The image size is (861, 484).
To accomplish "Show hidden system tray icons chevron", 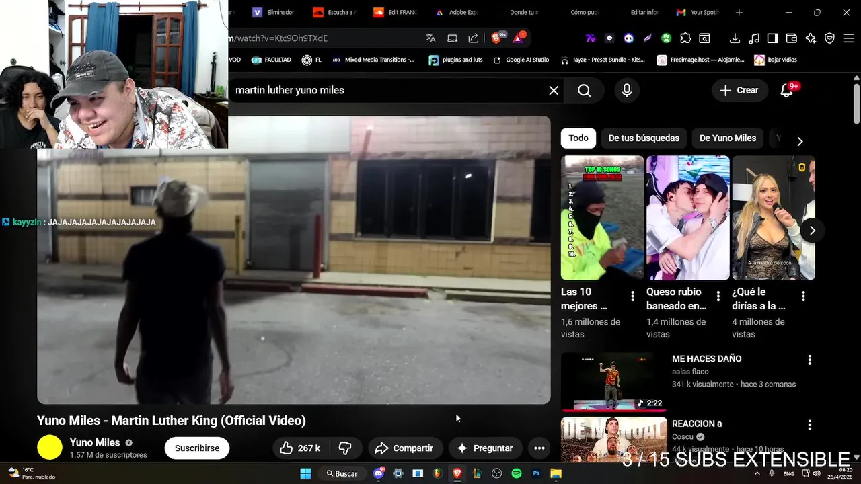I will click(x=757, y=473).
